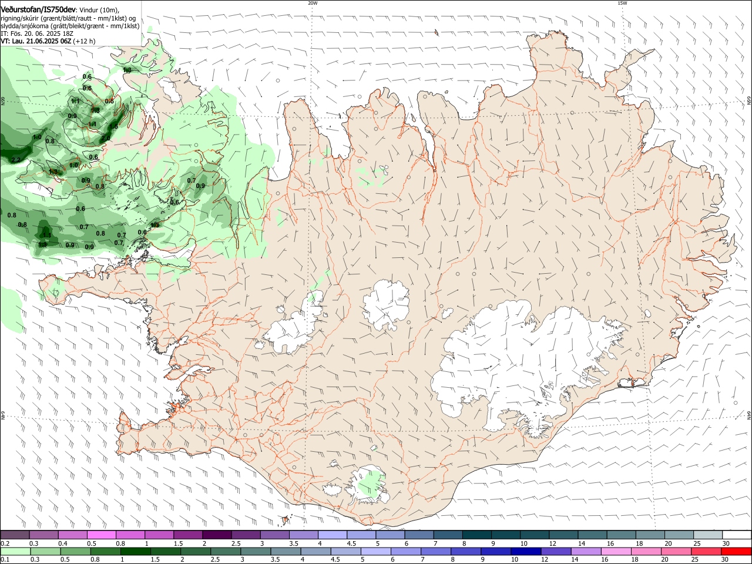Click the 'slydda/snjókoma' legend description line
The width and height of the screenshot is (752, 564).
point(70,26)
